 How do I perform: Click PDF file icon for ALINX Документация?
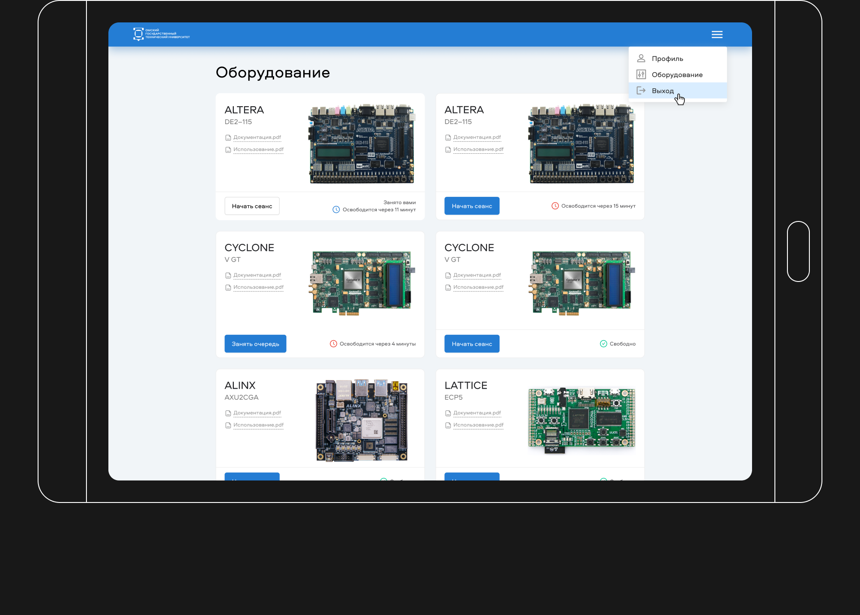click(x=228, y=413)
